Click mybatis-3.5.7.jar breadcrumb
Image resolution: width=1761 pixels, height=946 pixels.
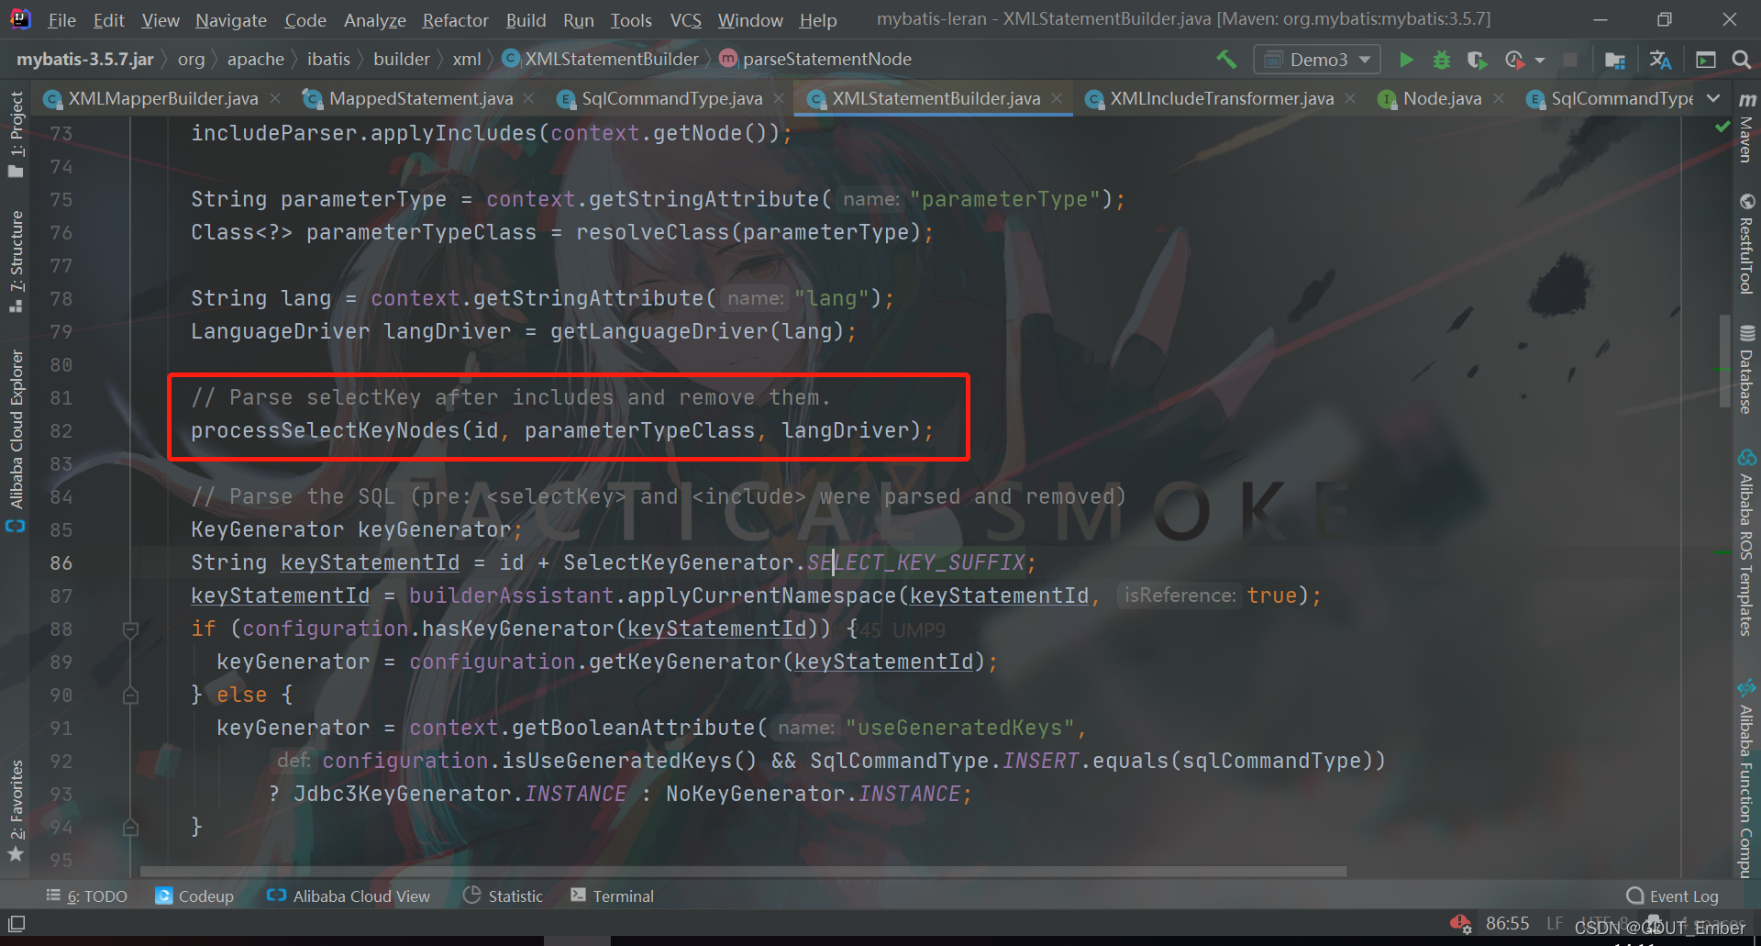point(85,60)
